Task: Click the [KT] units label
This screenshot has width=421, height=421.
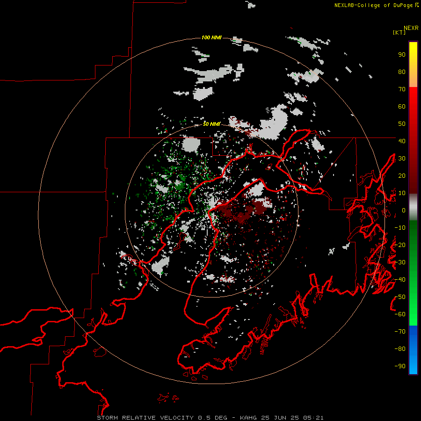Action: 399,32
